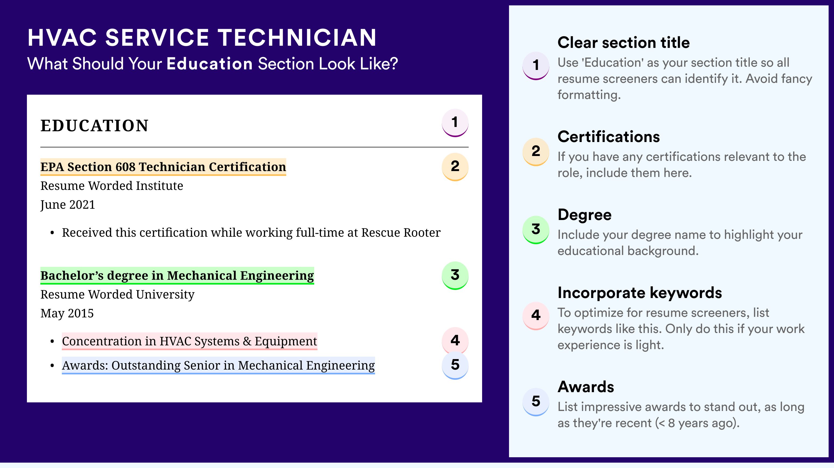
Task: Click the Clear section title heading
Action: click(x=624, y=42)
